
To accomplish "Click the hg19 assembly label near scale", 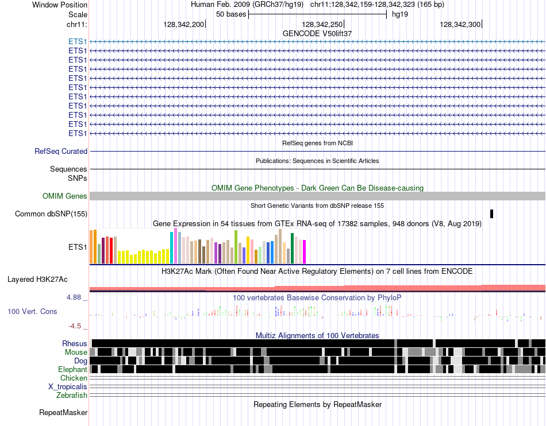I will [400, 14].
